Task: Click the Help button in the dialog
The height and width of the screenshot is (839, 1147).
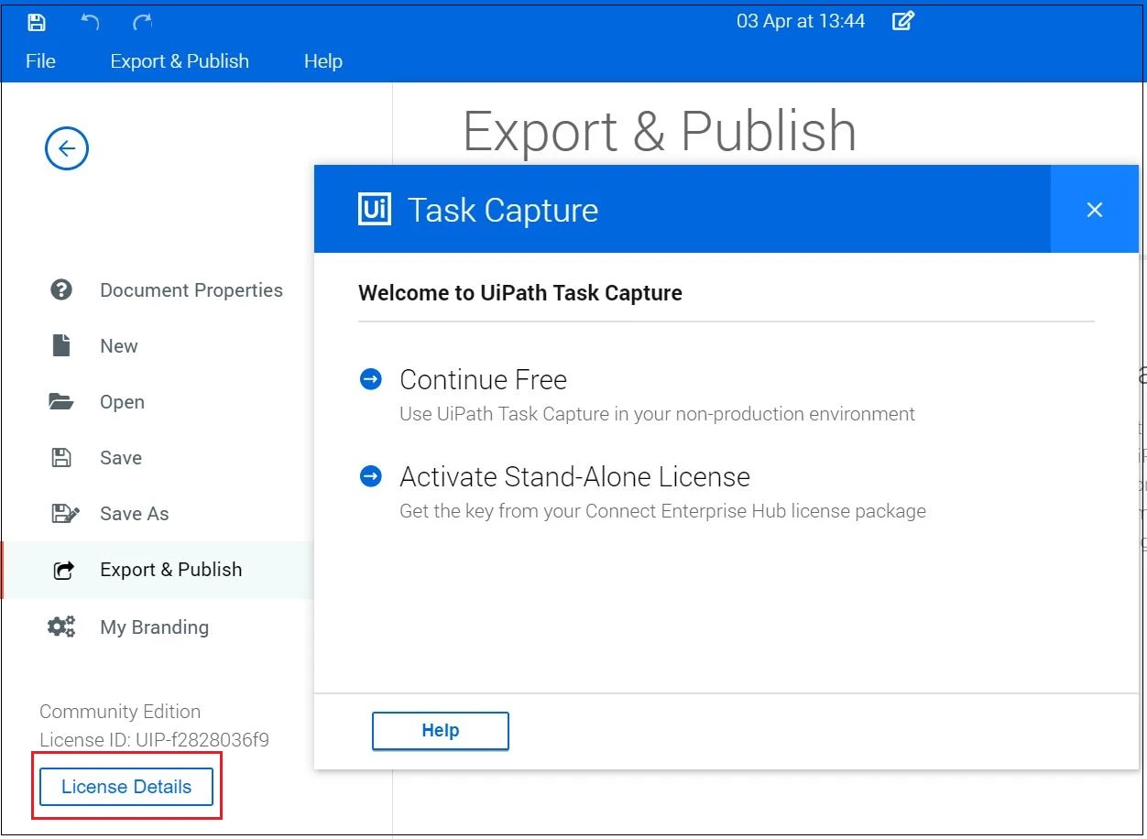Action: tap(441, 731)
